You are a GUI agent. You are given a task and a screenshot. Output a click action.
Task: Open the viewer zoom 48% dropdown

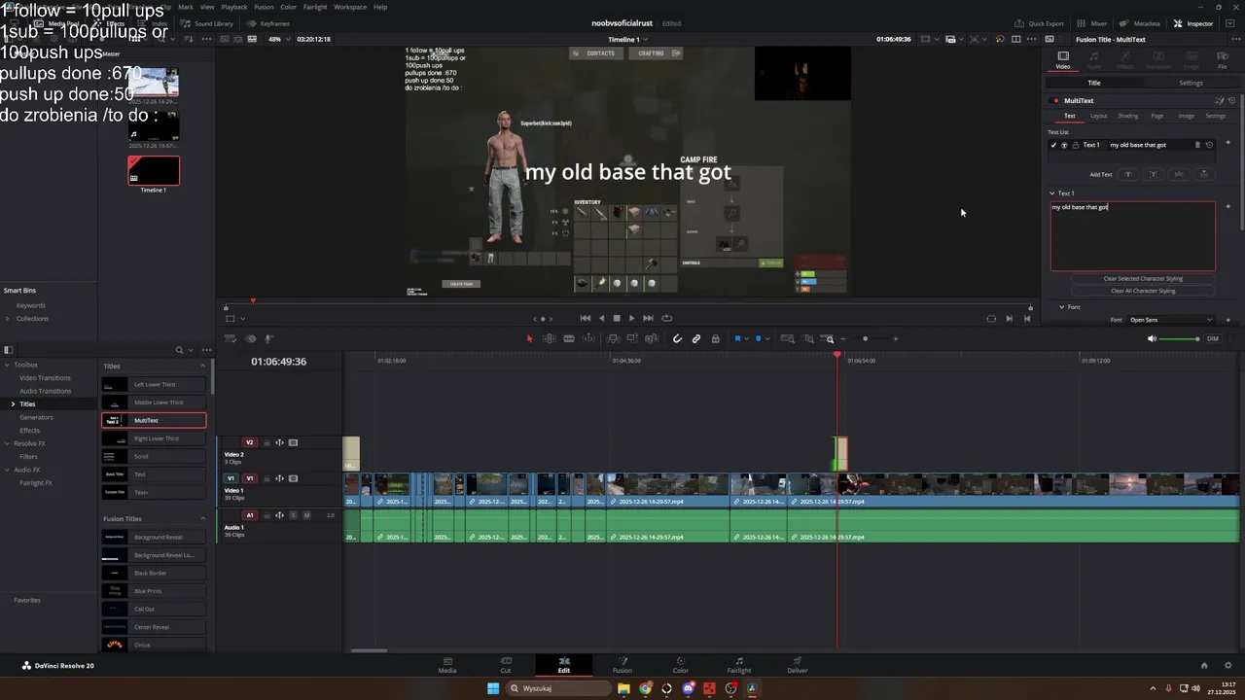coord(278,39)
